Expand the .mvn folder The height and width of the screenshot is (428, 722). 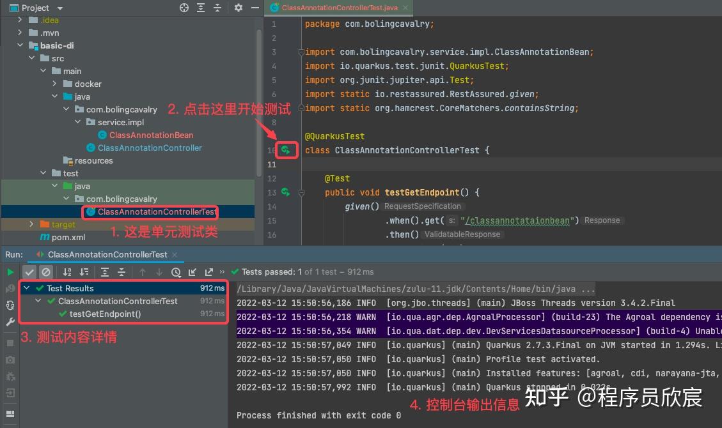(20, 33)
